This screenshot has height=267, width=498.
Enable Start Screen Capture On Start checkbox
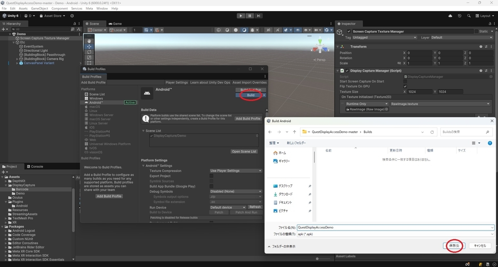(405, 82)
